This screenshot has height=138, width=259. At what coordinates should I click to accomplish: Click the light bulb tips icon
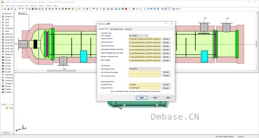pos(129,9)
